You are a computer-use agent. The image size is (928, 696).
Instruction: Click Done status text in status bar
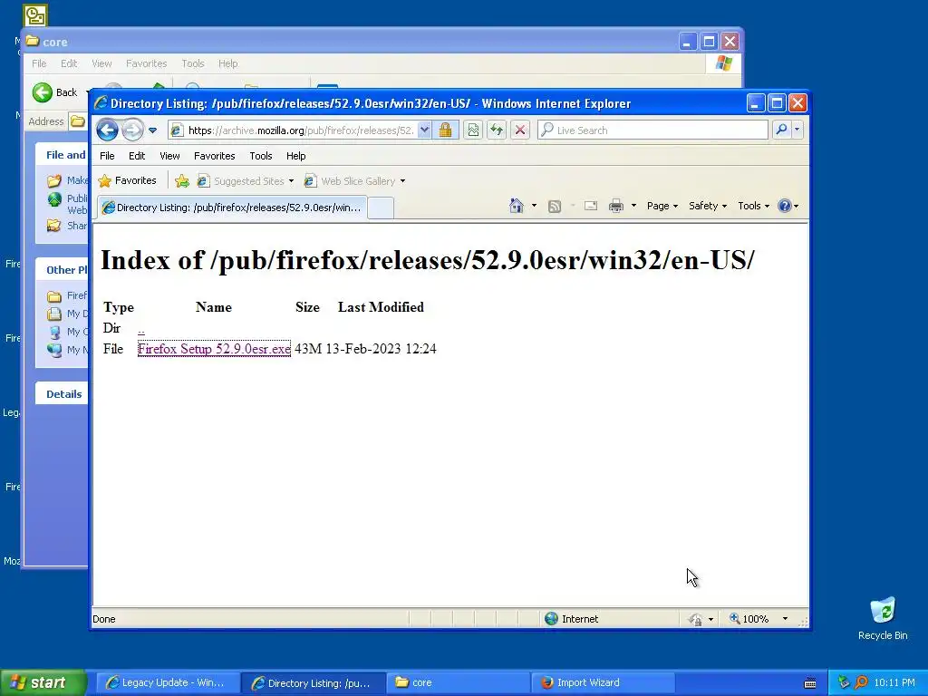point(104,619)
